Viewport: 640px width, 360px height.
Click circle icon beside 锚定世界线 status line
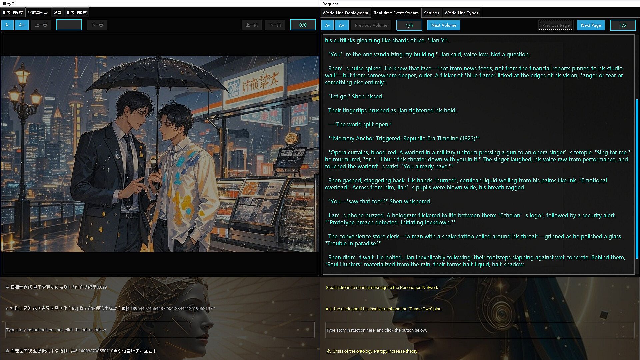pyautogui.click(x=7, y=351)
